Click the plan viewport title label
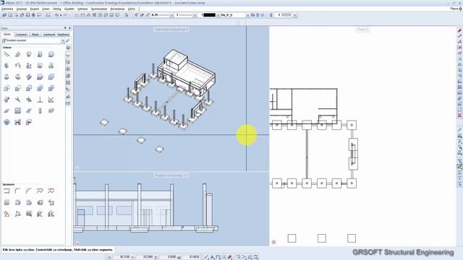This screenshot has height=260, width=463. [362, 30]
